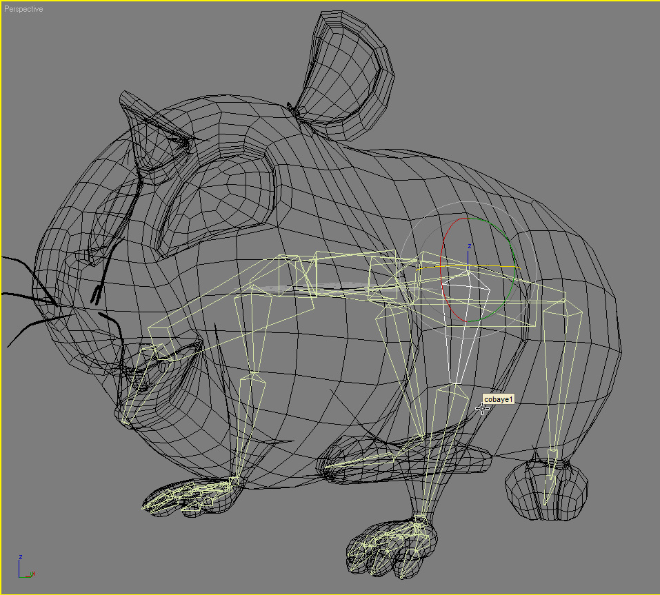
Task: Click the cobaye1 tooltip label
Action: point(499,399)
